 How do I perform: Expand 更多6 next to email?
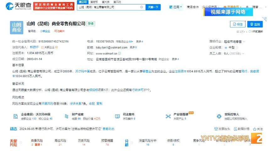point(133,47)
